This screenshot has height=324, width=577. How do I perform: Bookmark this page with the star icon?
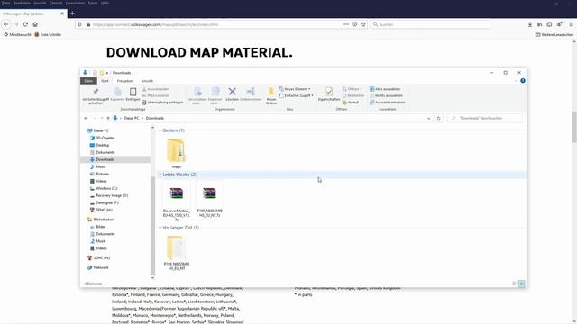point(362,24)
